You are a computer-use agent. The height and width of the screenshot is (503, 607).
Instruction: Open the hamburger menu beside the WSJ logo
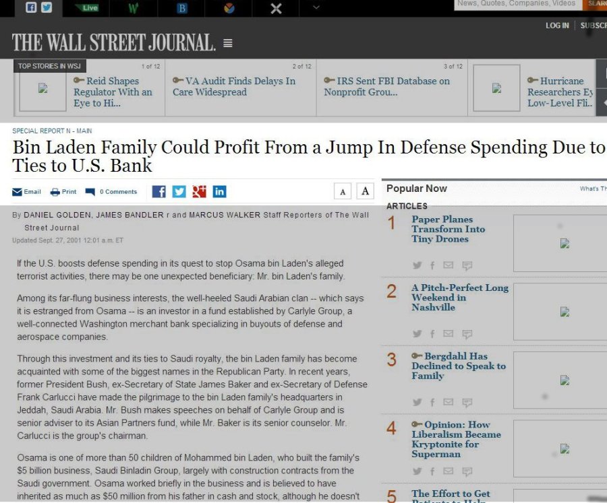tap(228, 43)
